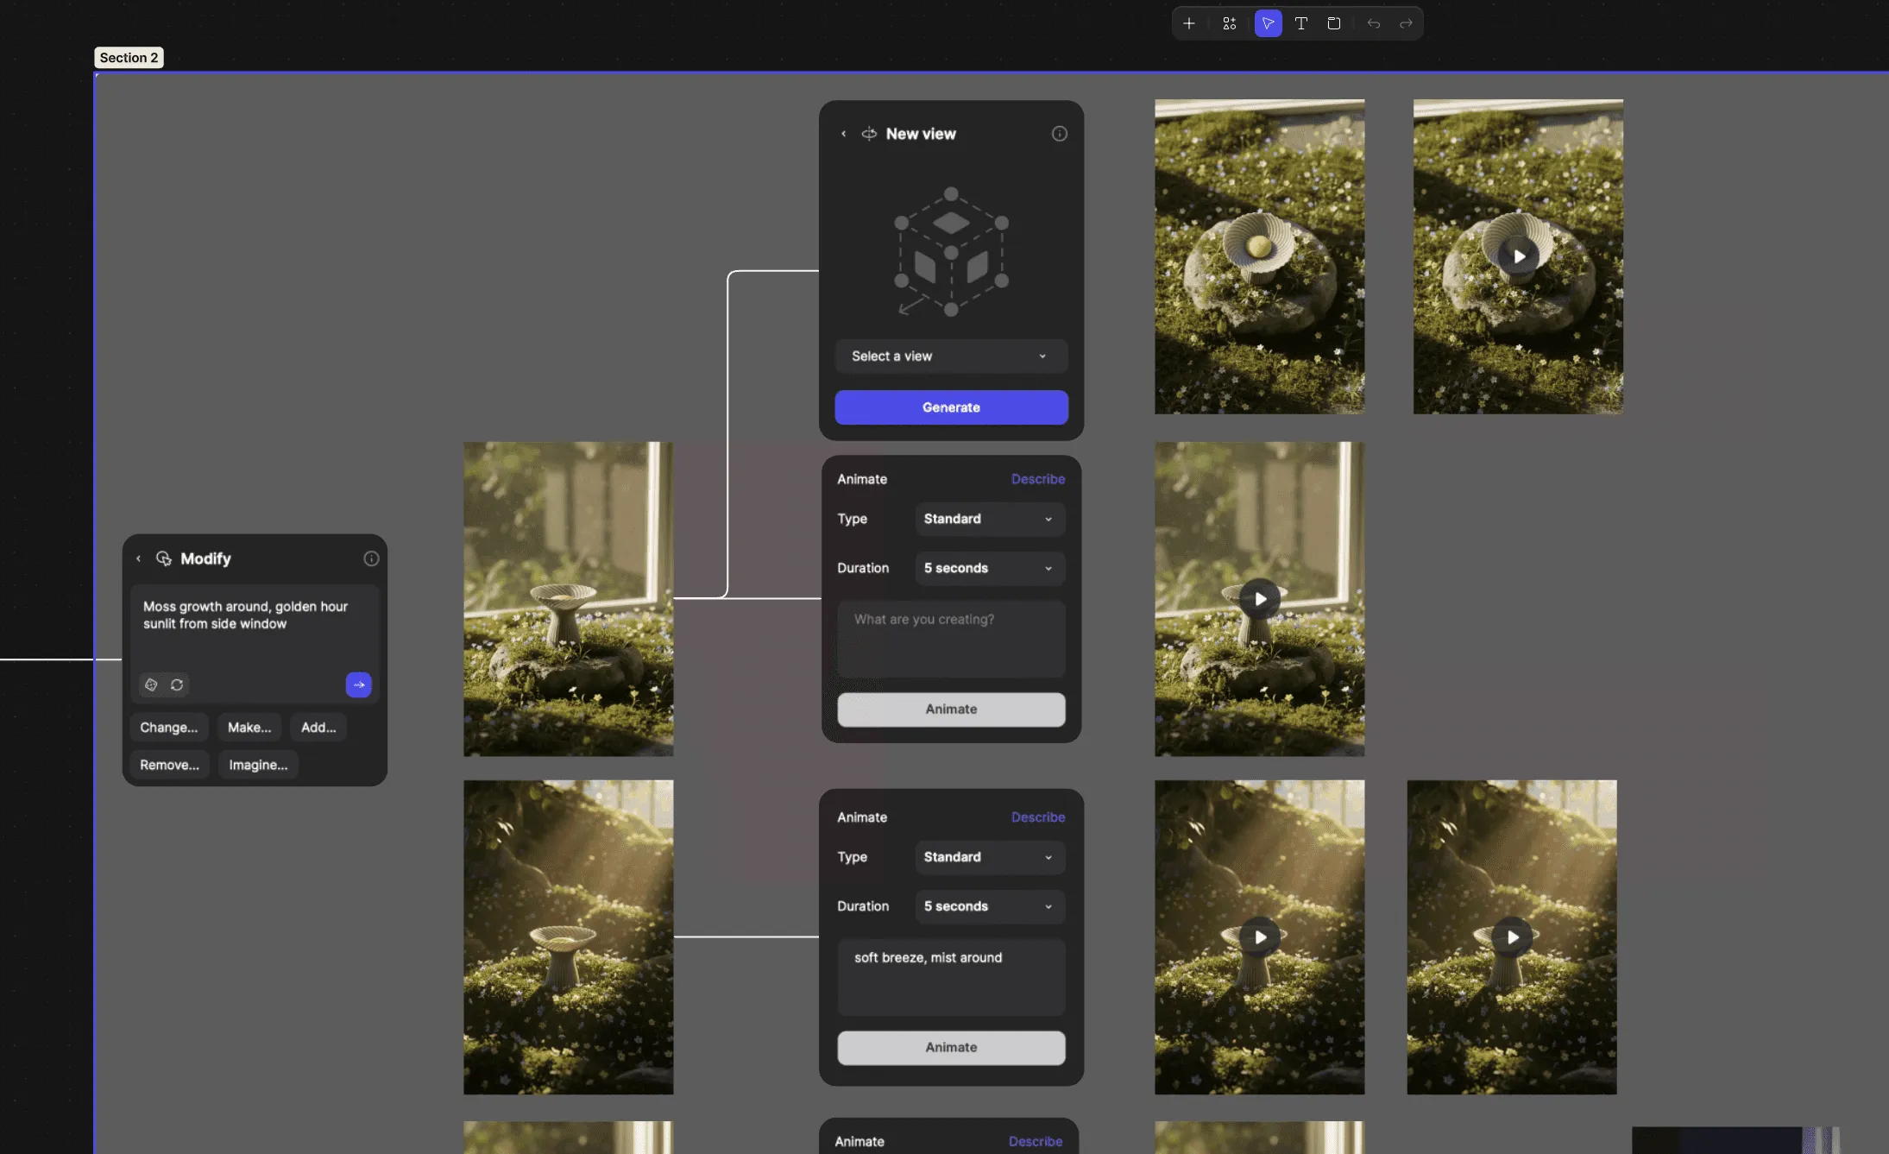Select the frame/section tool icon
The height and width of the screenshot is (1154, 1889).
coord(1333,23)
